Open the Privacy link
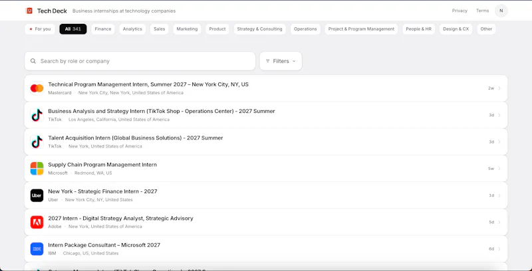Image resolution: width=532 pixels, height=271 pixels. 460,11
